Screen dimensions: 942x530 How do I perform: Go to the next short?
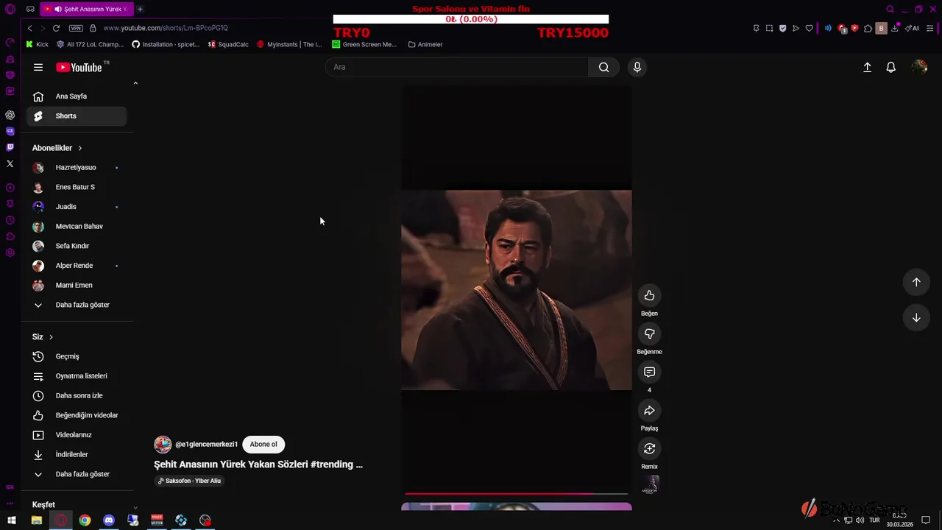click(916, 318)
